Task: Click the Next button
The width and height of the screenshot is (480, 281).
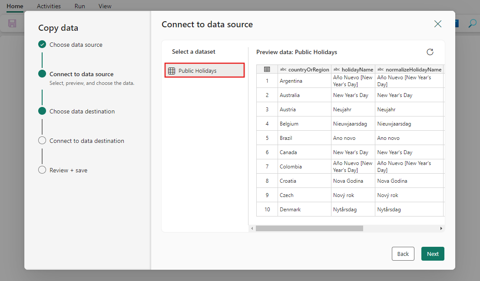Action: click(x=432, y=254)
